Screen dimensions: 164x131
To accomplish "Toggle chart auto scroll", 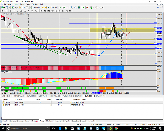I will 83,7.
